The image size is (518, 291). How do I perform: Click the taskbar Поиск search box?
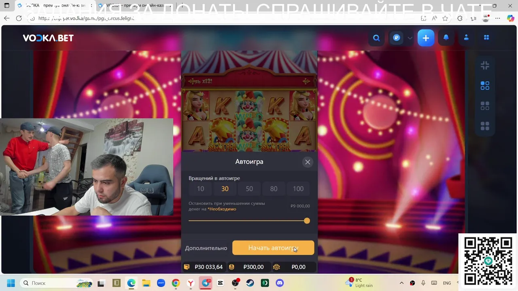click(57, 283)
